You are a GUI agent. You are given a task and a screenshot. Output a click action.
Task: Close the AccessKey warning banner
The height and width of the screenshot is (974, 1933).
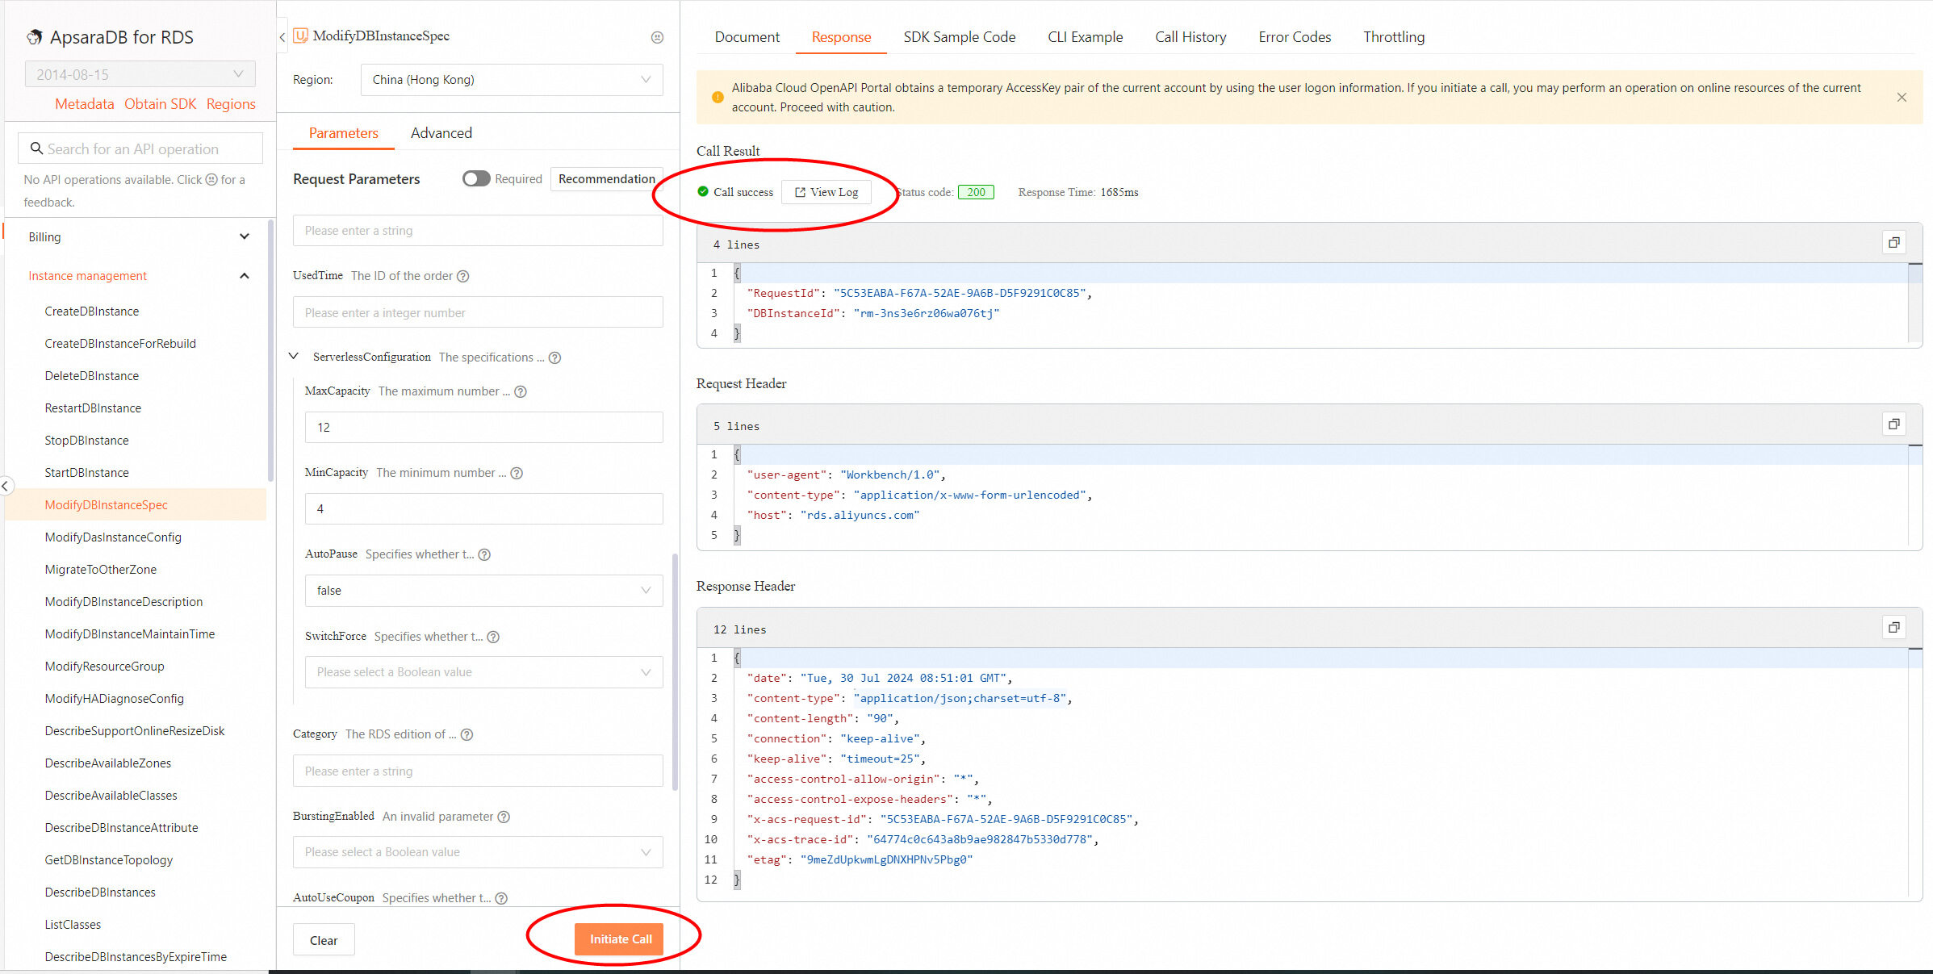point(1902,98)
